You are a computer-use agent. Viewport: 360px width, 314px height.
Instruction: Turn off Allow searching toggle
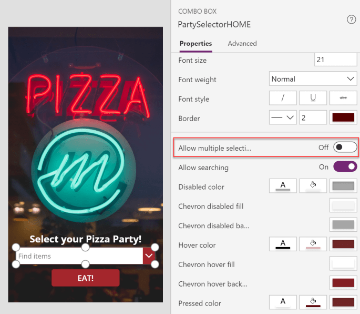pos(345,166)
